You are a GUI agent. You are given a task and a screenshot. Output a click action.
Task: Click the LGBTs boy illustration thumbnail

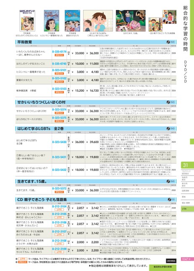tap(98, 21)
